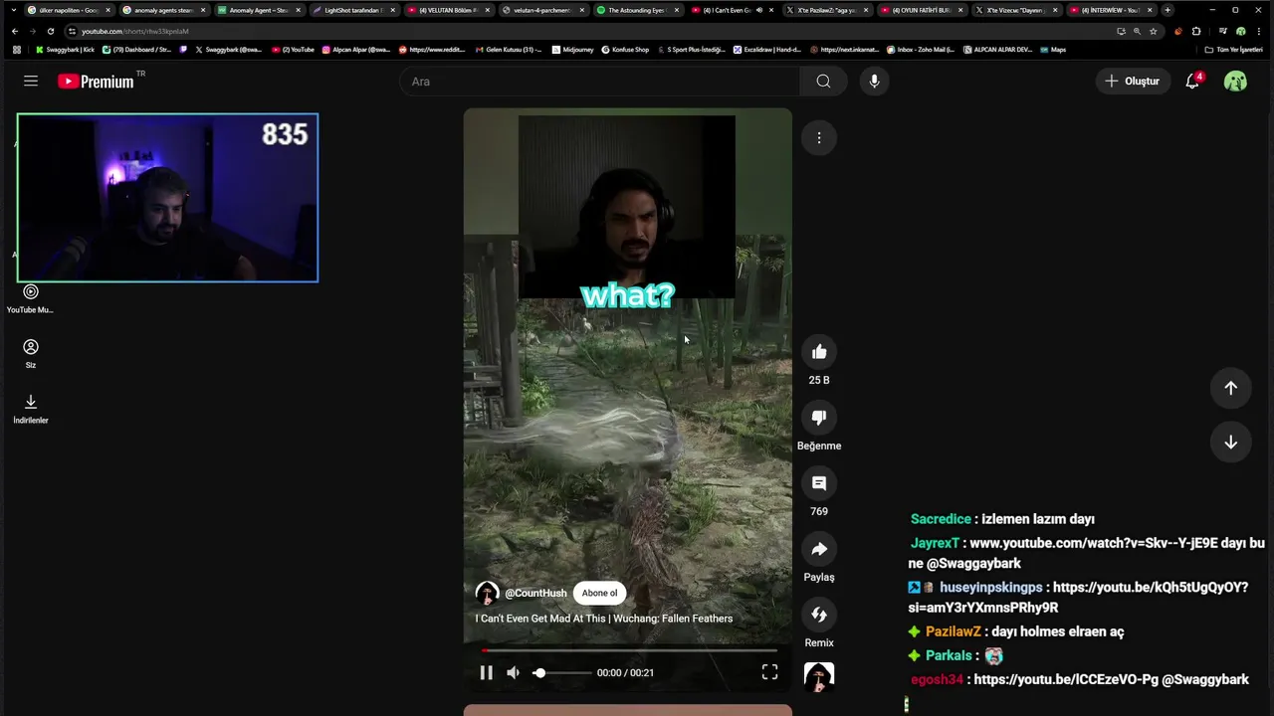The width and height of the screenshot is (1274, 716).
Task: Open the notifications bell
Action: [x=1192, y=82]
